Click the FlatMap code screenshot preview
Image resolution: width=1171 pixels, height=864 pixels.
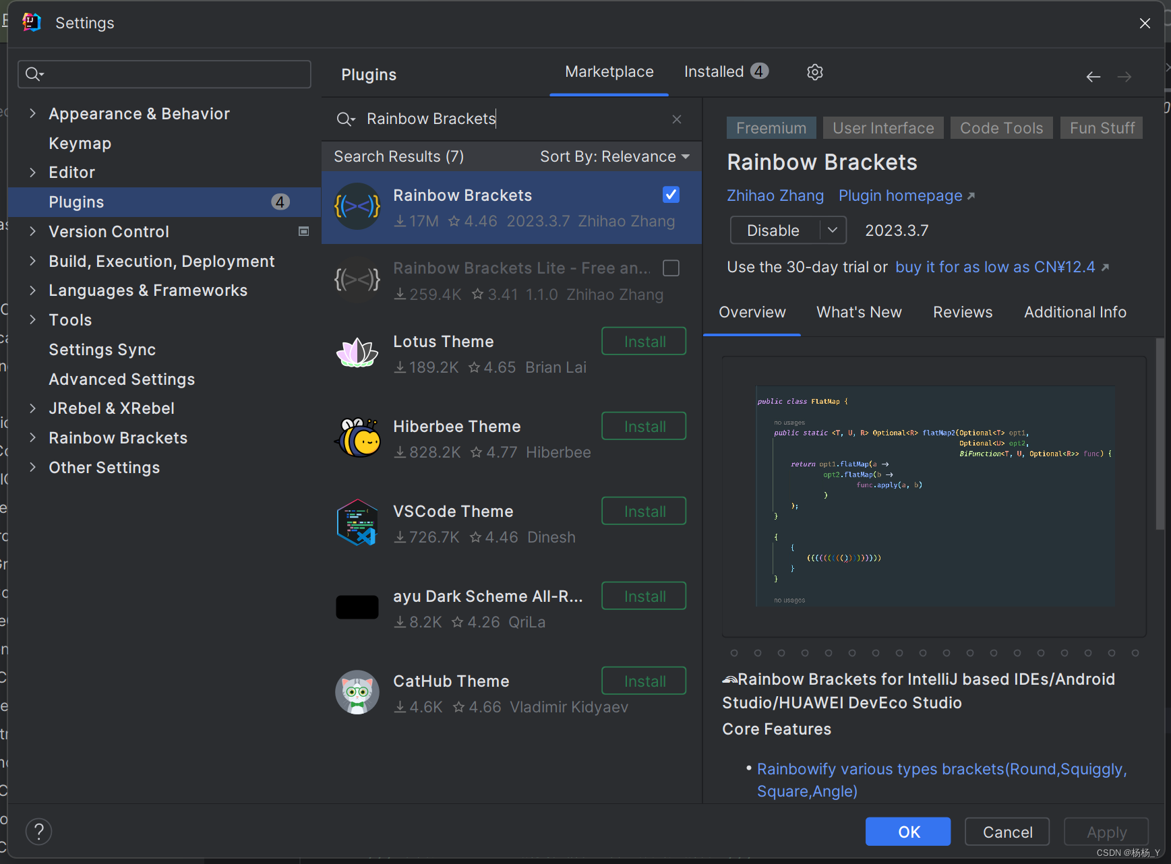click(x=934, y=497)
